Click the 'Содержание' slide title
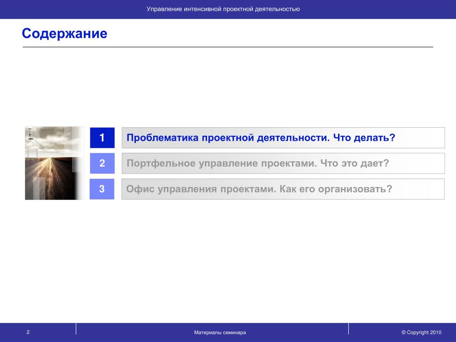Screen dimensions: 456x342 coord(65,33)
